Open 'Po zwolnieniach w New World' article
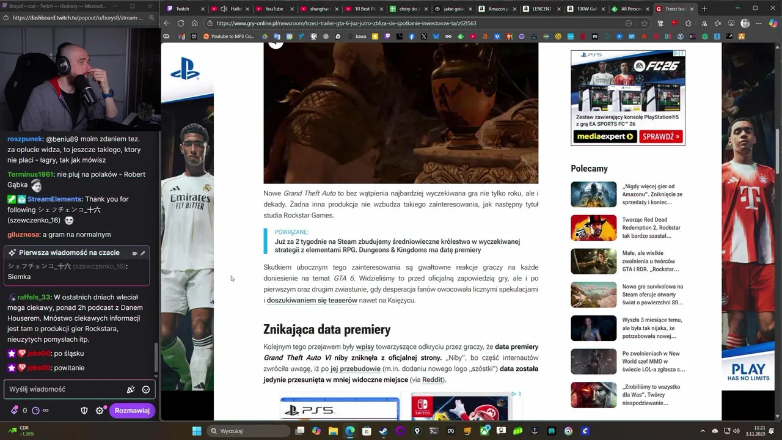The image size is (782, 440). tap(652, 361)
